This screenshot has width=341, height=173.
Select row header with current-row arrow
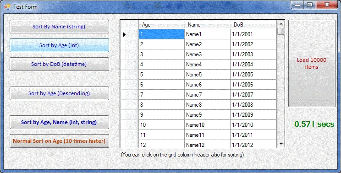point(129,34)
